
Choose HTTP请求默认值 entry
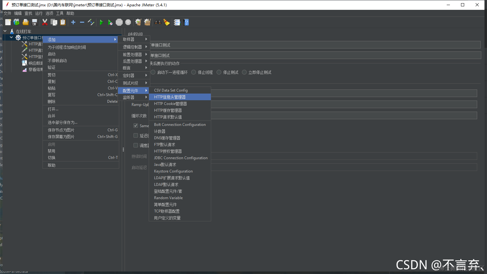pos(180,117)
